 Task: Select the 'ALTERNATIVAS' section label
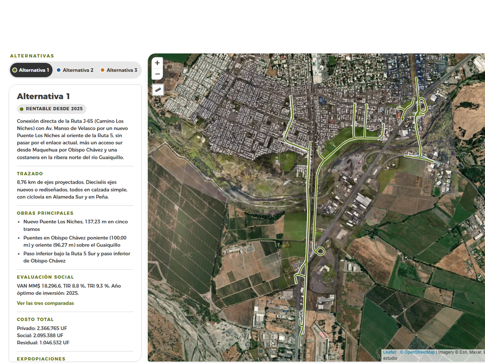click(32, 56)
